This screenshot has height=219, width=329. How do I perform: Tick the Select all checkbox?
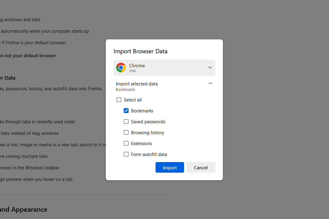(x=119, y=100)
